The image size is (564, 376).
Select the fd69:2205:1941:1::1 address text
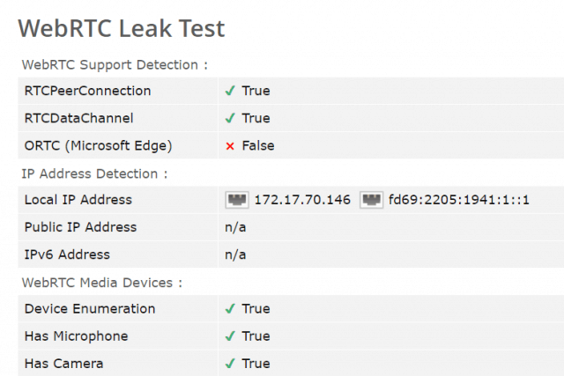tap(459, 200)
